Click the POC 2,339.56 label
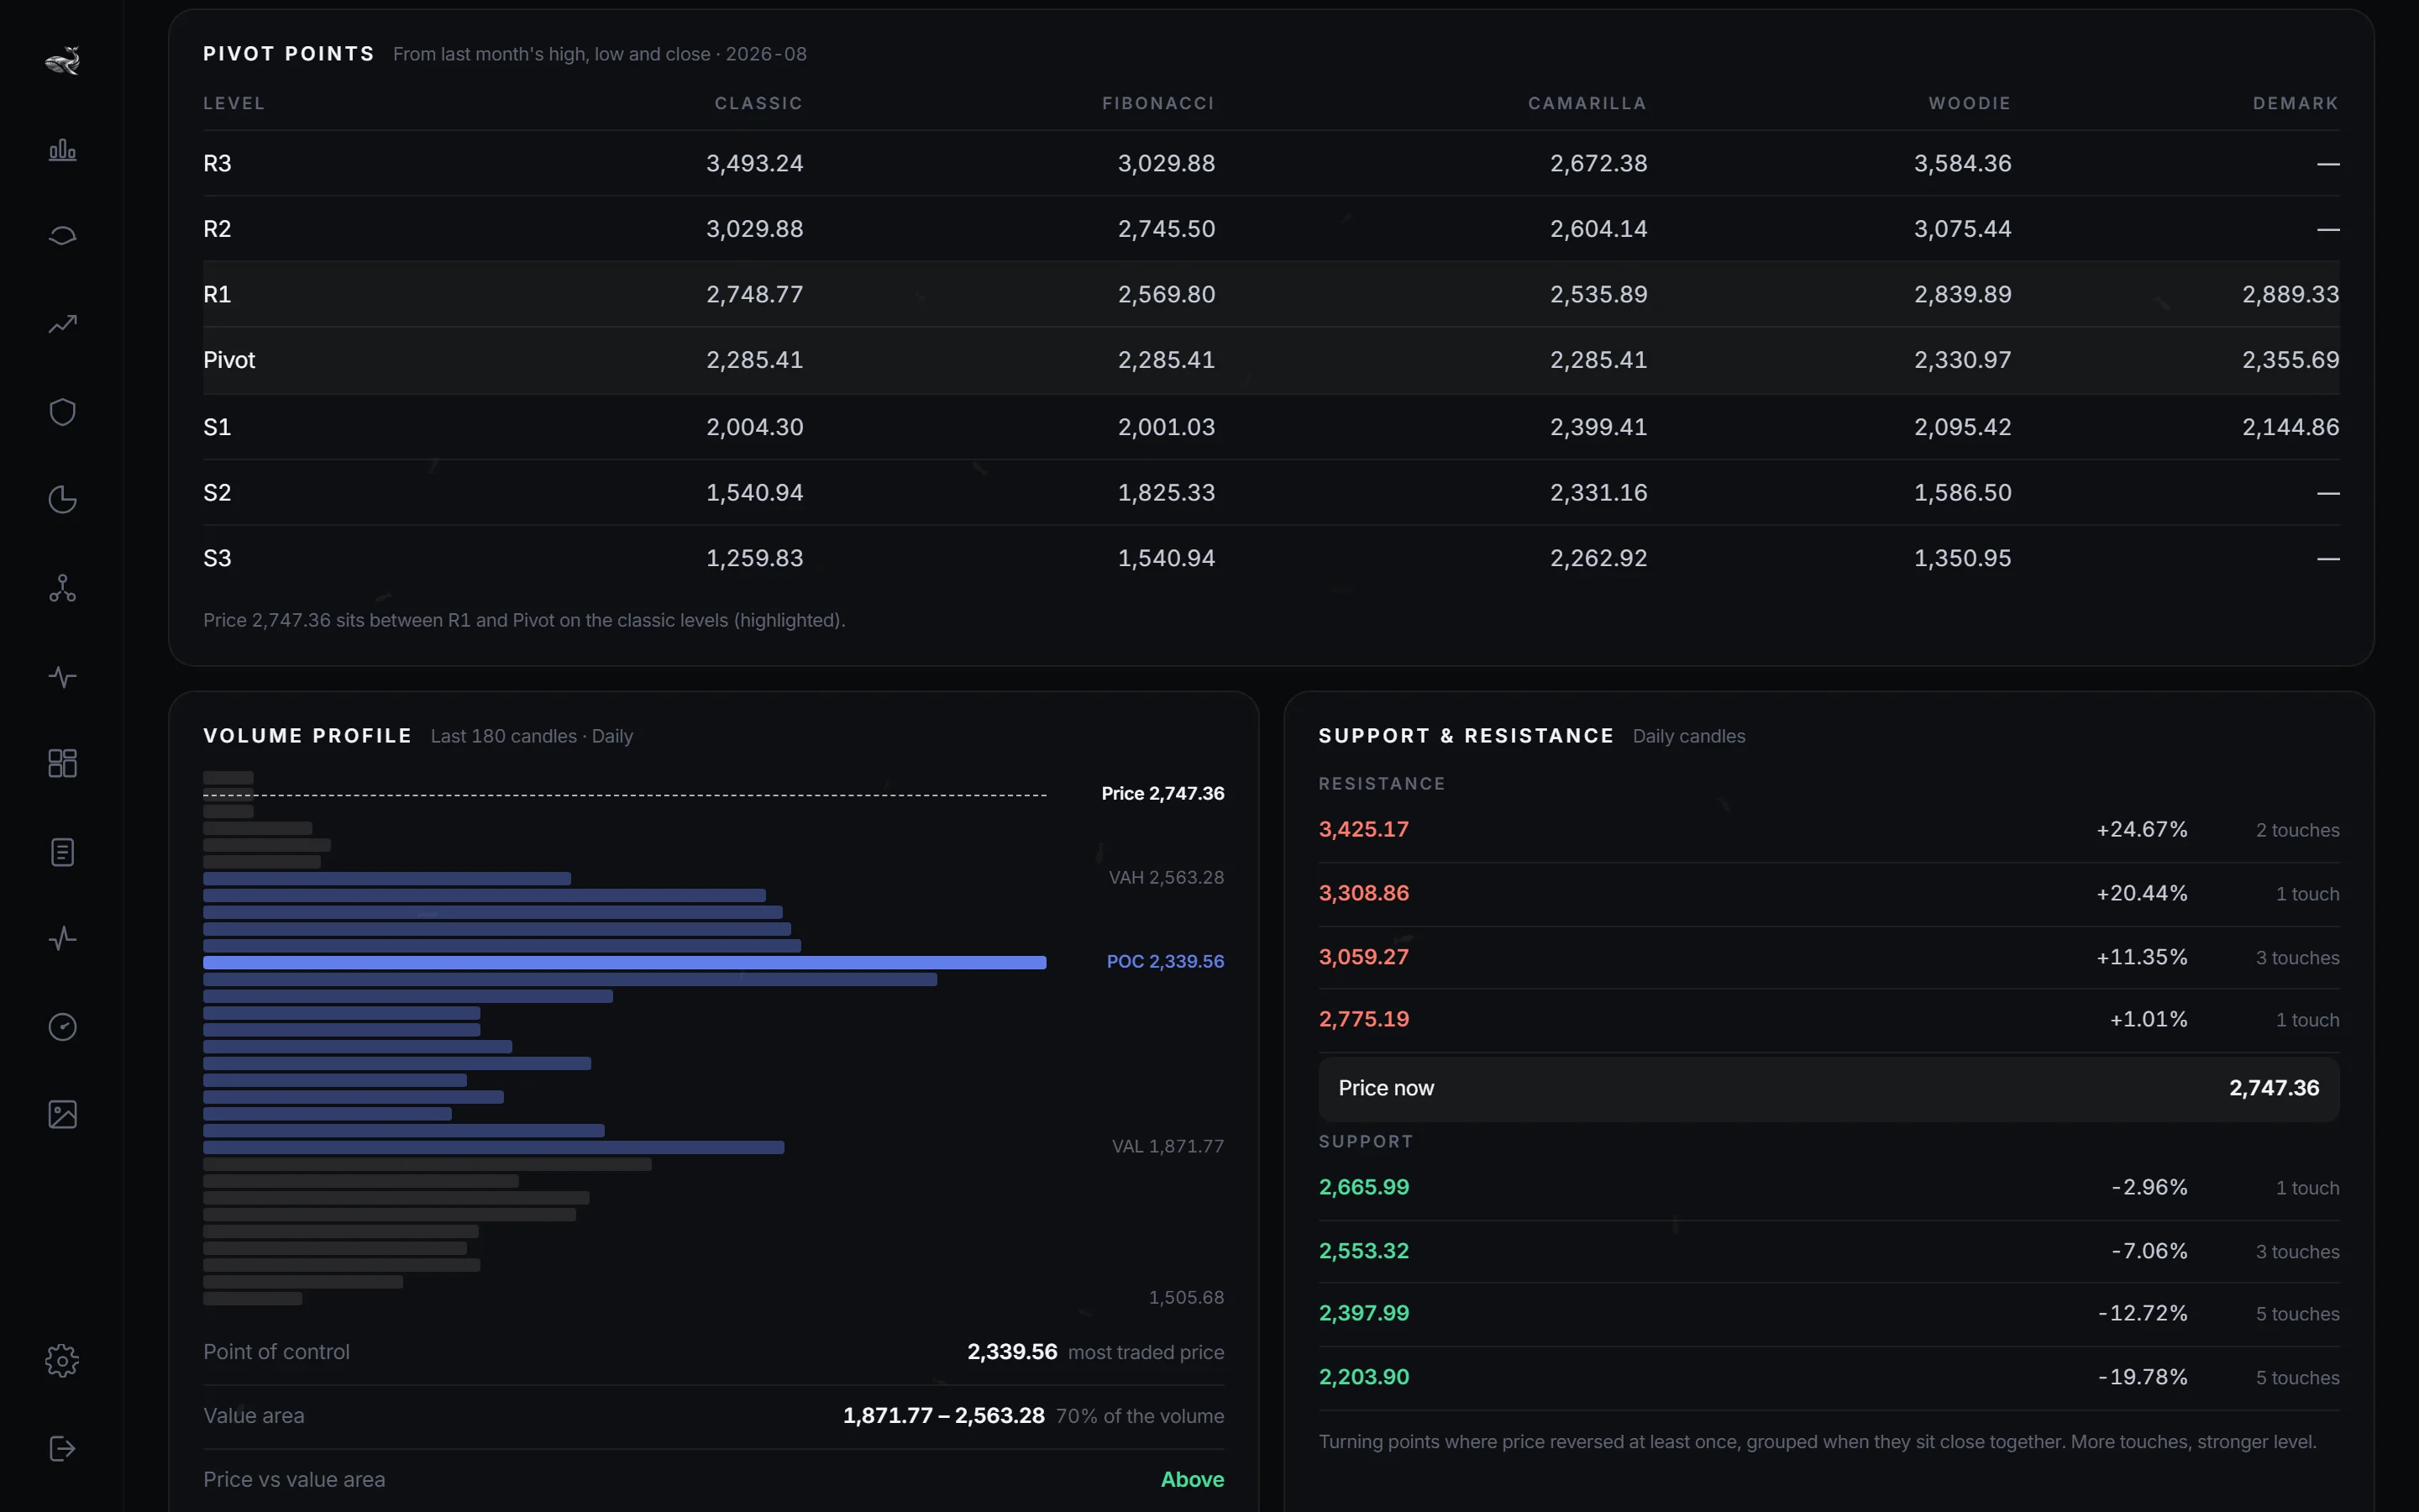This screenshot has width=2419, height=1512. pos(1164,961)
